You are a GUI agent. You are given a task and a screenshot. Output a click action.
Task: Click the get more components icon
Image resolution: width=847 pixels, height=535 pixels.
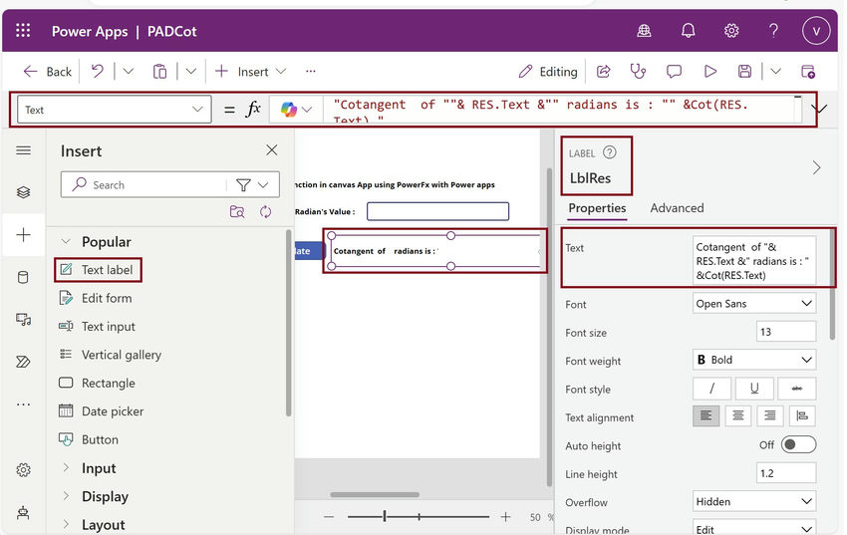pos(237,211)
